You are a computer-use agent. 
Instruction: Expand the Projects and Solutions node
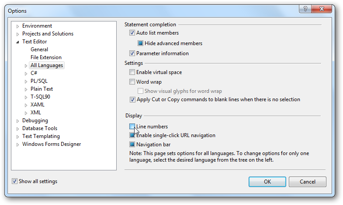[x=18, y=34]
